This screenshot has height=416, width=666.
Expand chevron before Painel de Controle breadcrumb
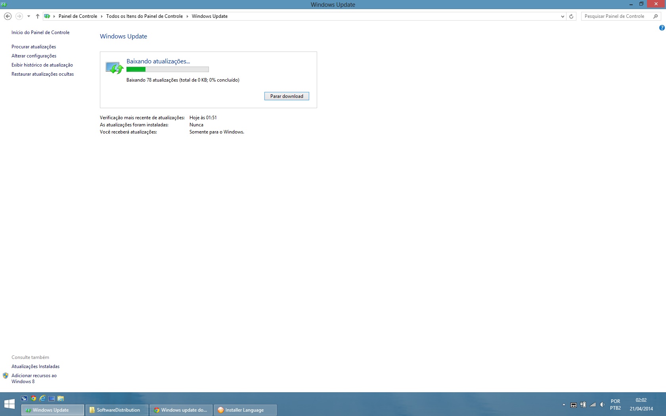coord(54,16)
